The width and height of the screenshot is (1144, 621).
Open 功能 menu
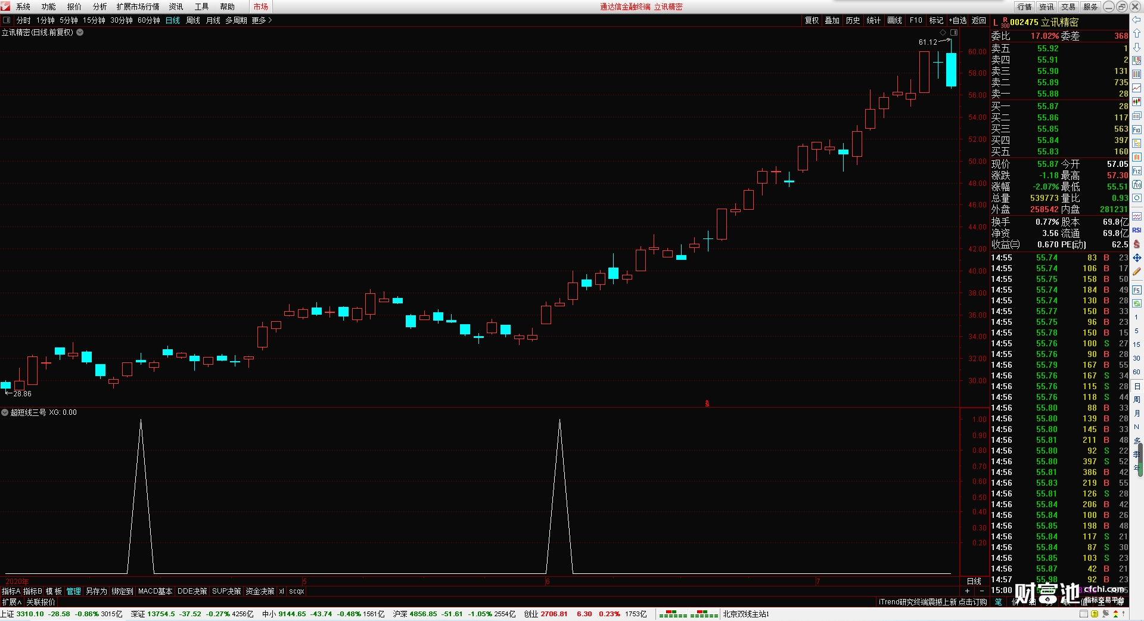tap(49, 7)
